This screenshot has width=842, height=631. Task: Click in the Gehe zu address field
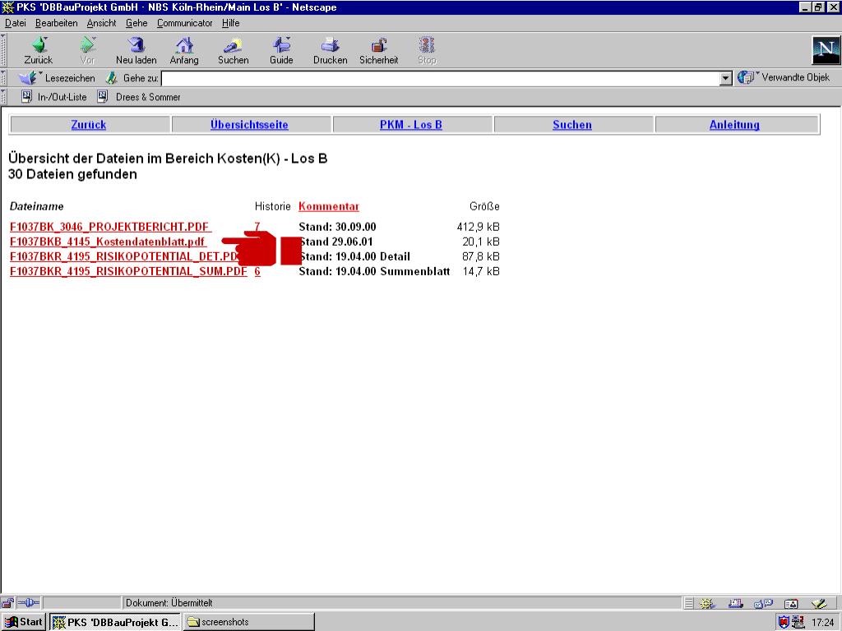coord(441,78)
